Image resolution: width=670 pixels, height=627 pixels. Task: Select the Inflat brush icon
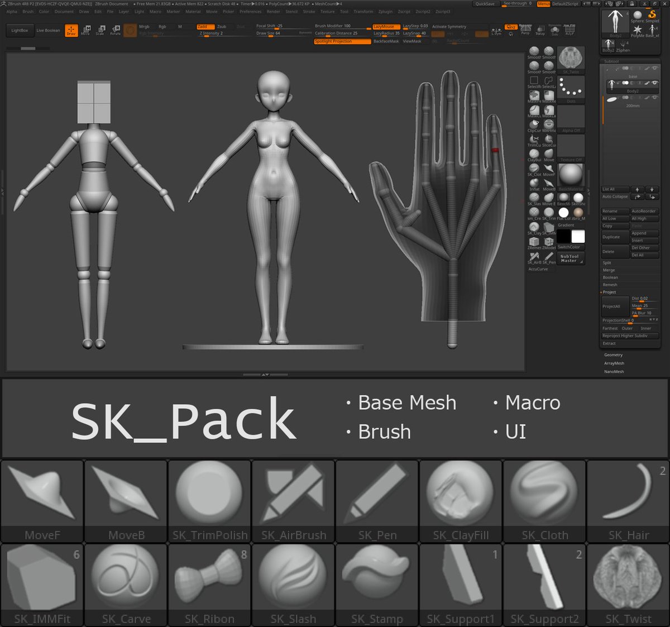click(534, 185)
